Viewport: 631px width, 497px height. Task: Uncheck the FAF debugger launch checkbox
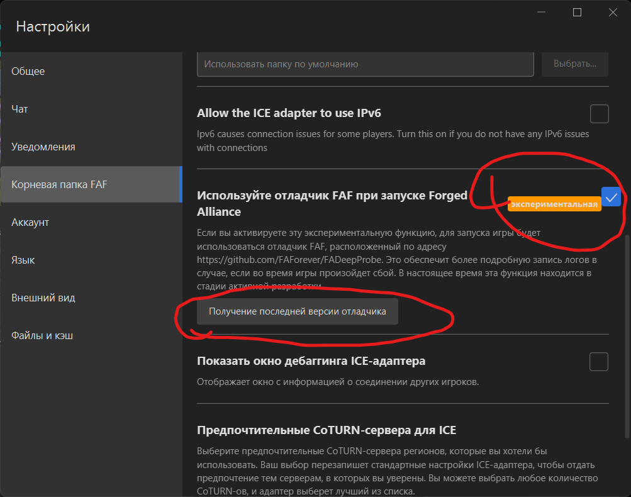(611, 197)
